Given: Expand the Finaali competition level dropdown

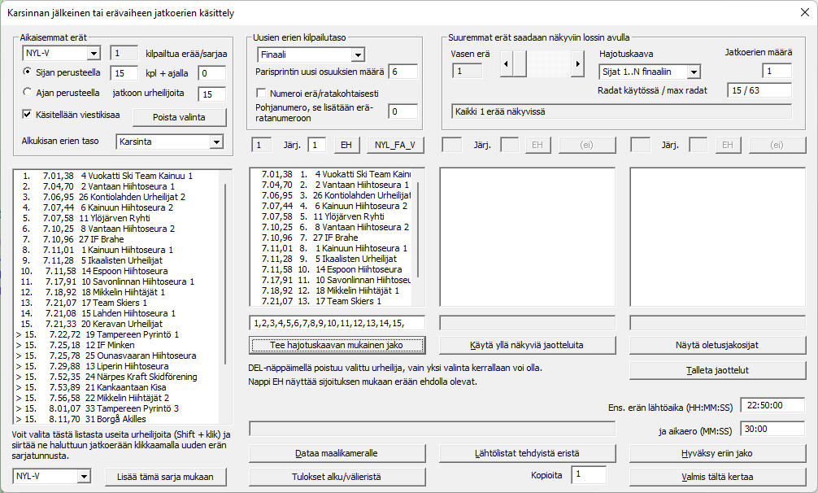Looking at the screenshot, I should (x=358, y=55).
